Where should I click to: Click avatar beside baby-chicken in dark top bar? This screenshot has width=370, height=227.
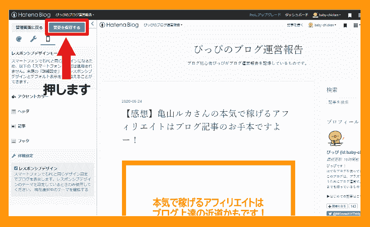315,15
